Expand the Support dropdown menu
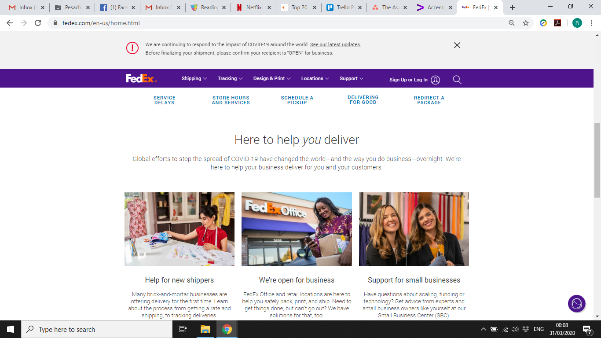This screenshot has width=601, height=338. coord(352,78)
